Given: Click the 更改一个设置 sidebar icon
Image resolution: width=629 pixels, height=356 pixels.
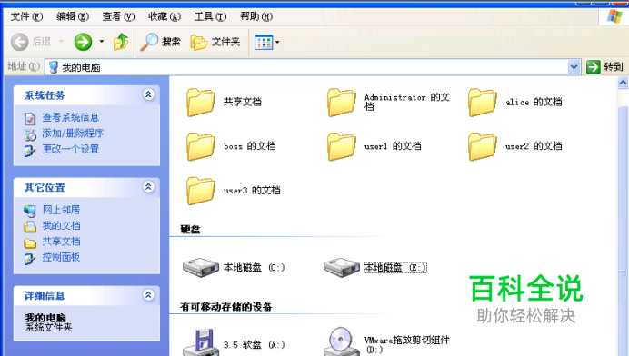Looking at the screenshot, I should [x=30, y=151].
